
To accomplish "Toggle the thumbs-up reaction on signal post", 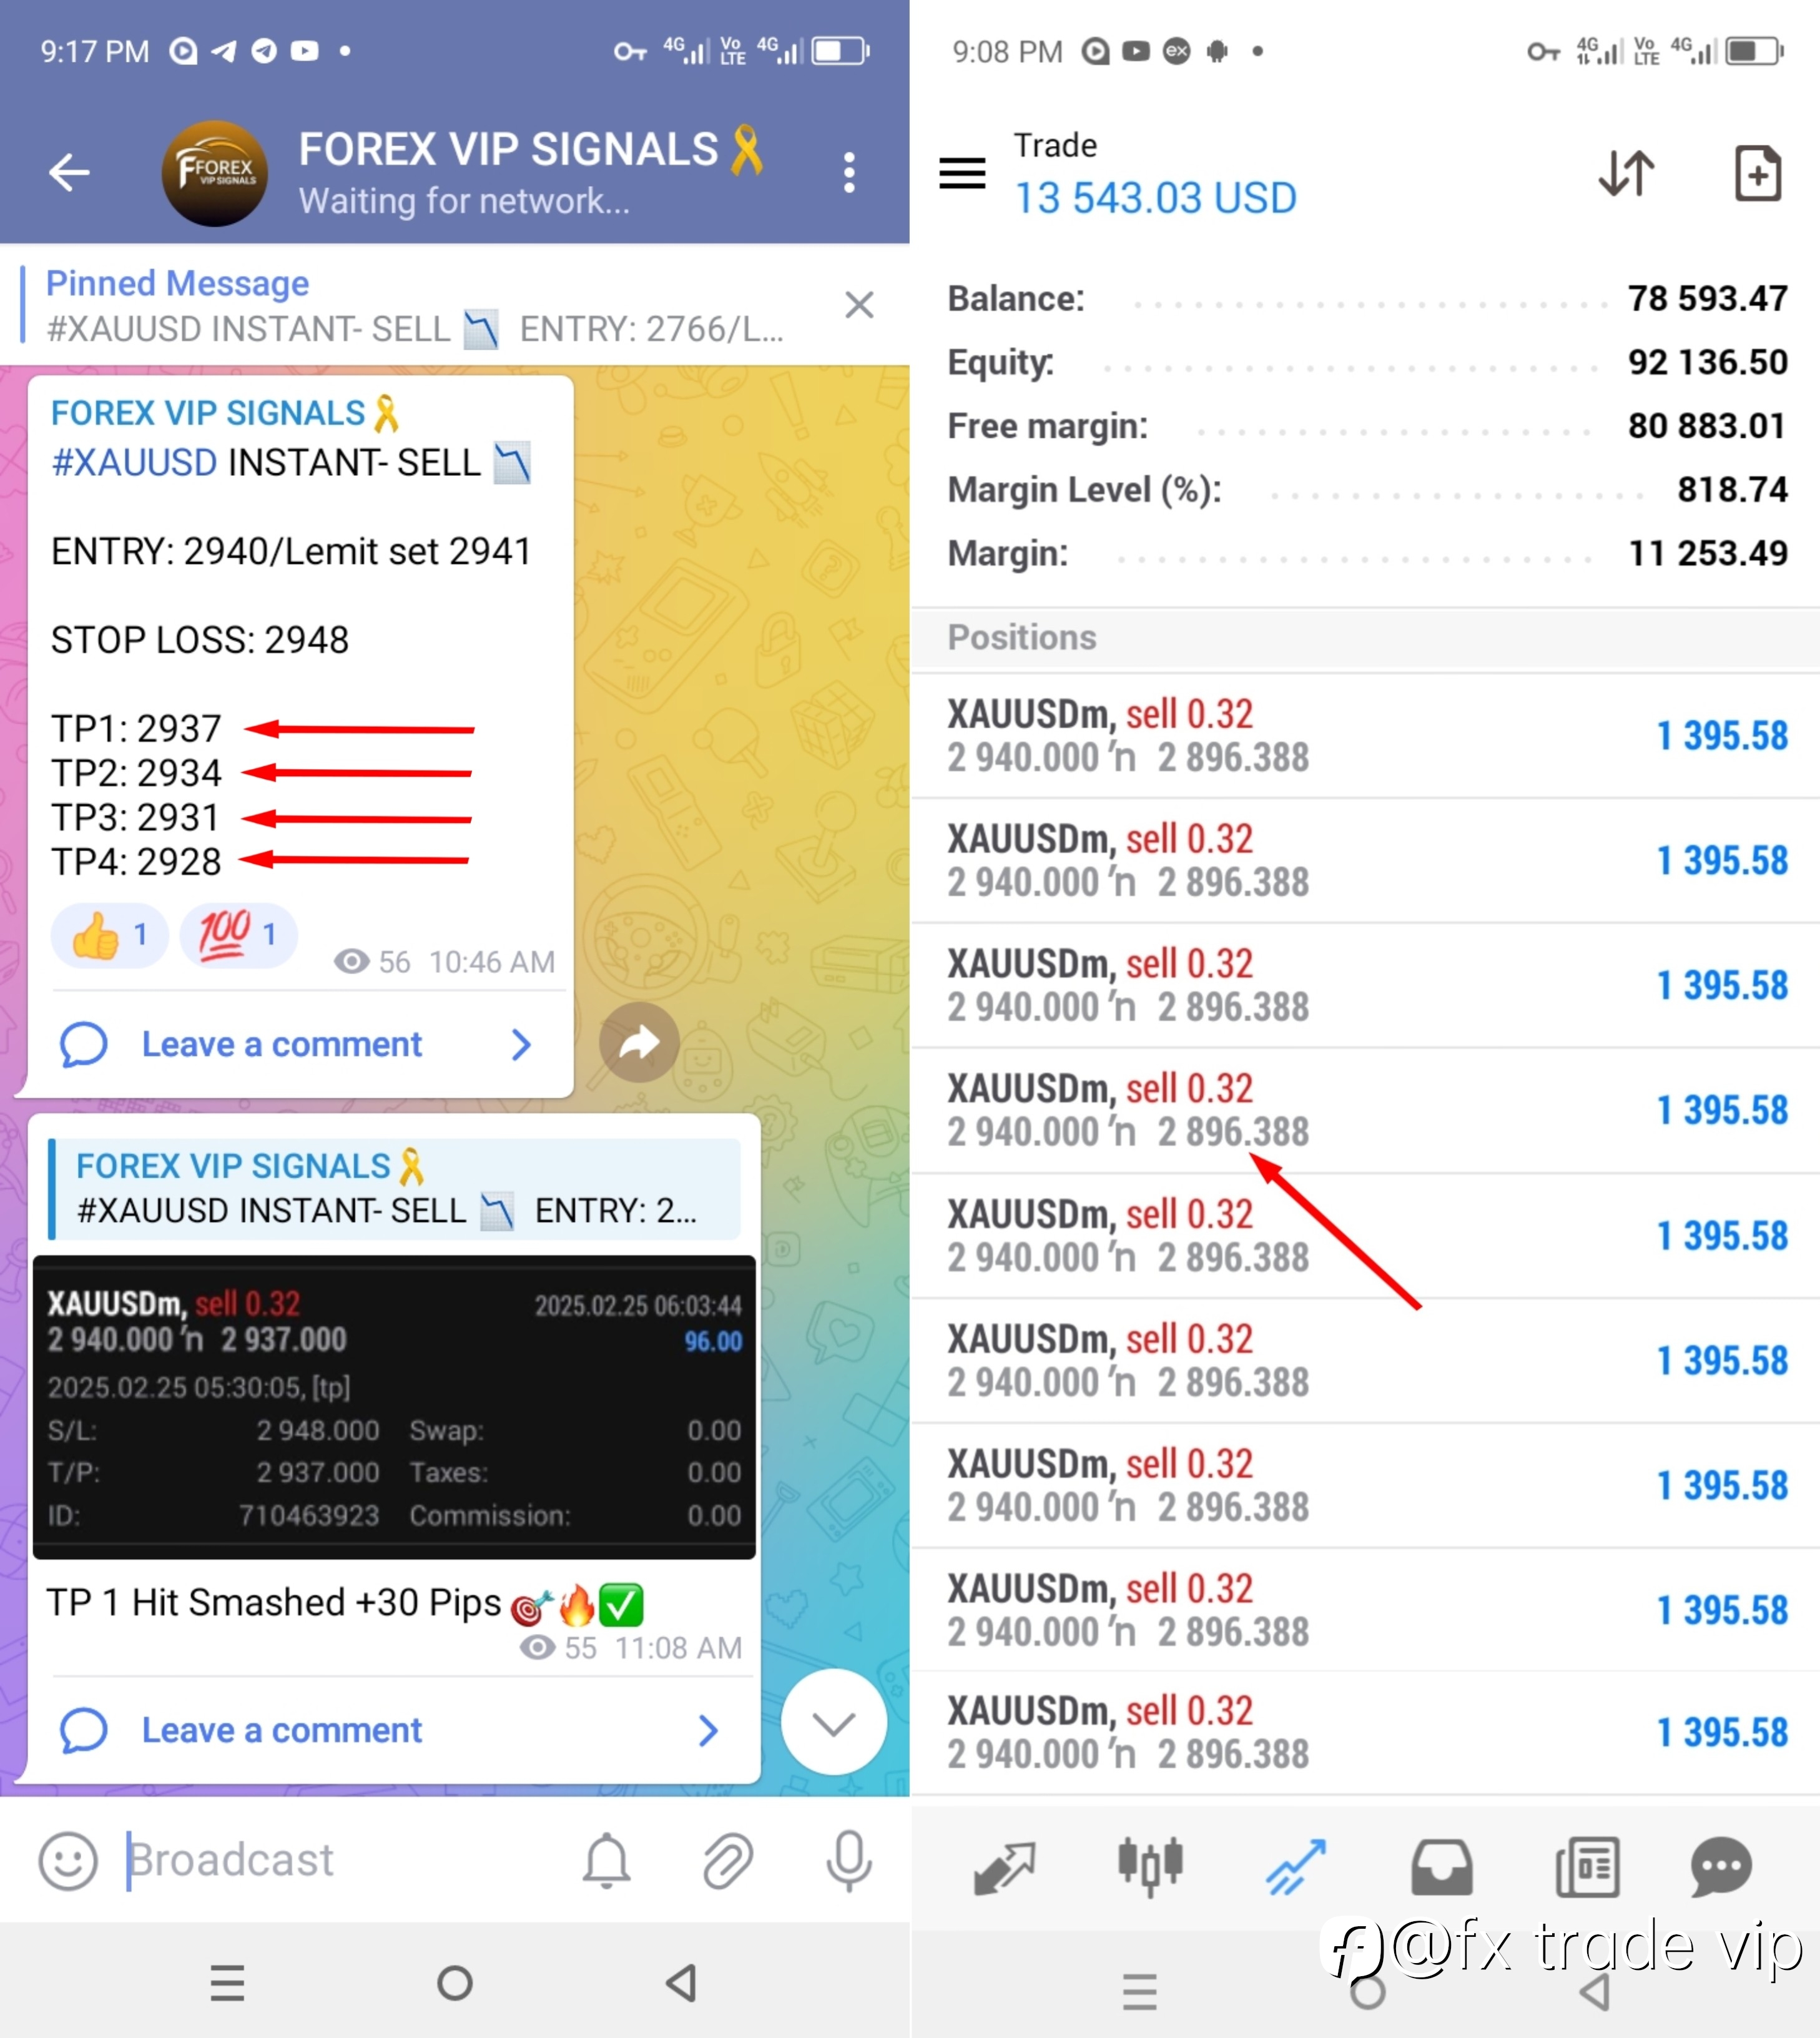I will click(x=110, y=936).
